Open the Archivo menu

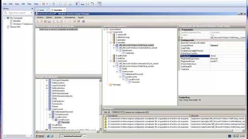40,17
